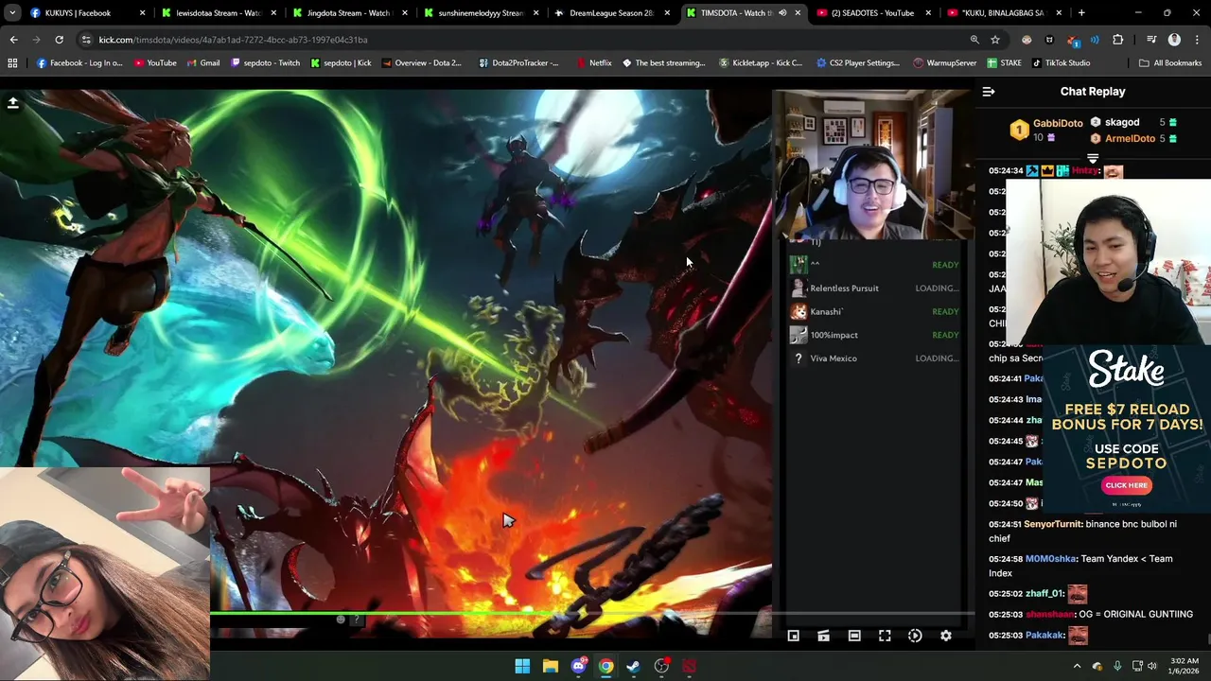
Task: Click username shanshaan in chat
Action: point(1051,615)
